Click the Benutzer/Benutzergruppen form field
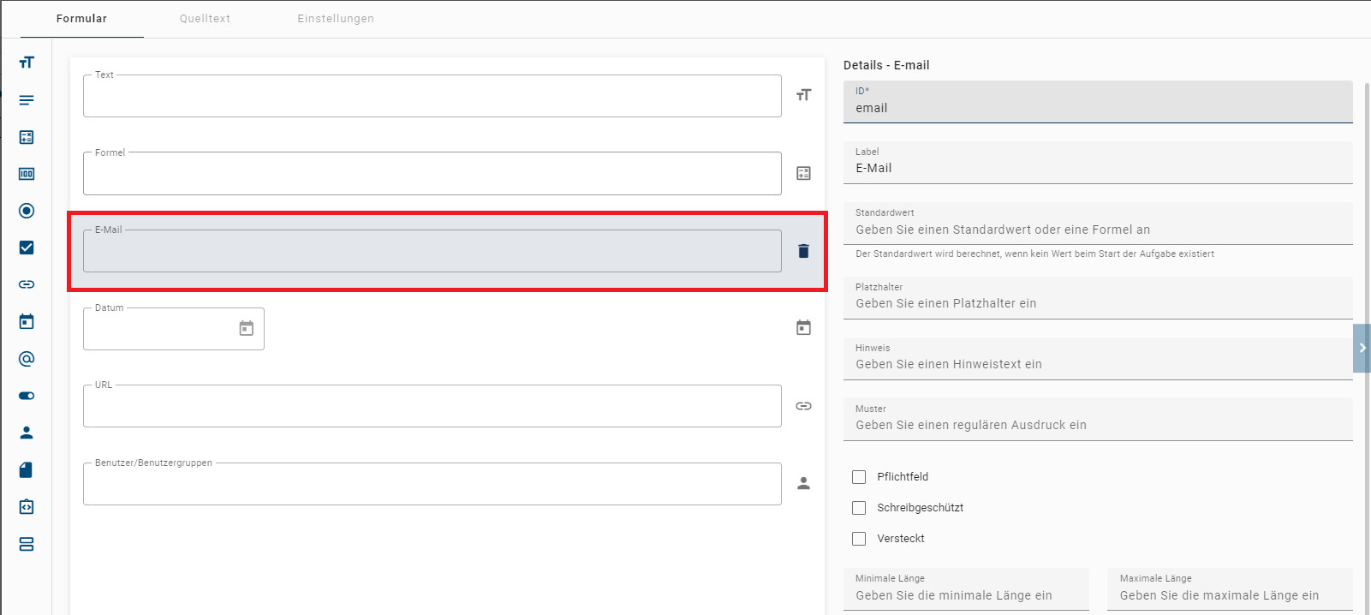The height and width of the screenshot is (615, 1371). (432, 485)
